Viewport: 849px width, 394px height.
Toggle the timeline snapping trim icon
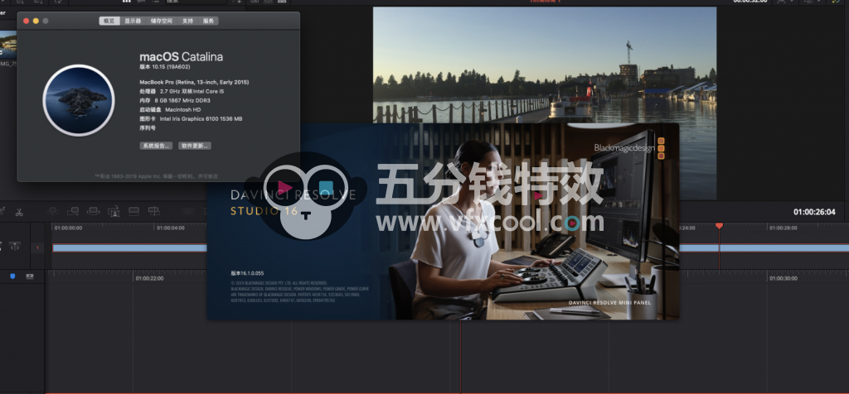[x=15, y=247]
